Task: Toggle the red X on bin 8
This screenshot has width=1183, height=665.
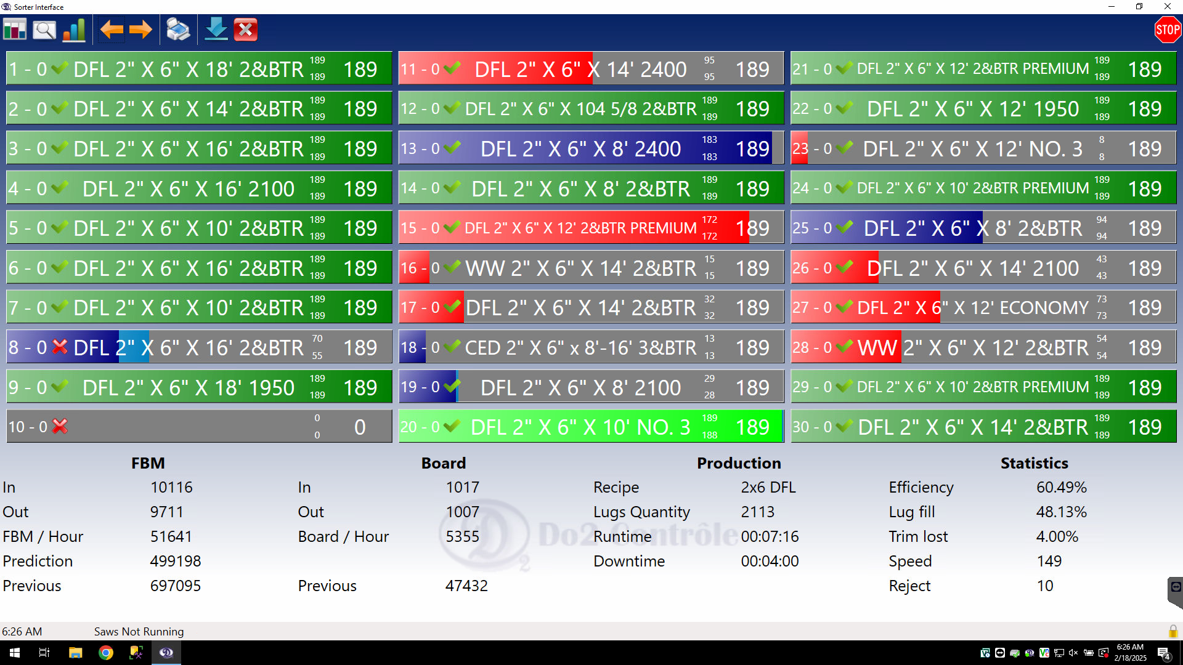Action: point(60,347)
